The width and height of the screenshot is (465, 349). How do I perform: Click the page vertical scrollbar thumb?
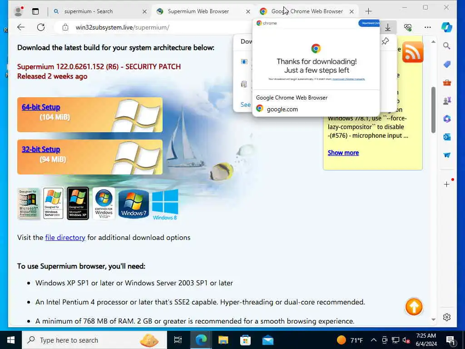coord(433,110)
